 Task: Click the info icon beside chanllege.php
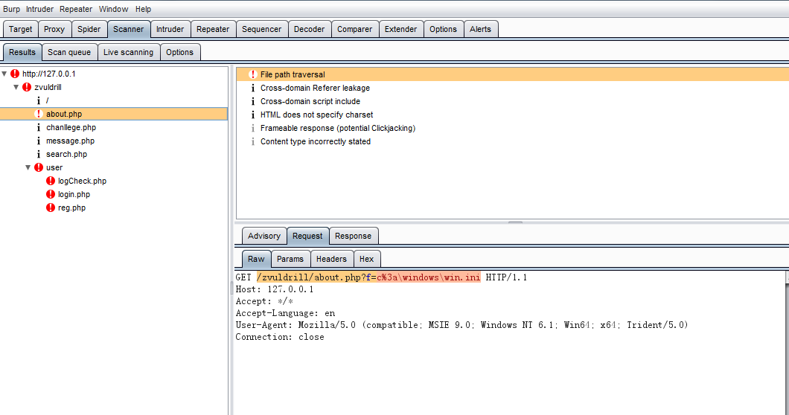click(x=39, y=128)
